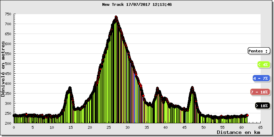Click the 500 tick on the elevation axis
The image size is (274, 137).
point(8,64)
